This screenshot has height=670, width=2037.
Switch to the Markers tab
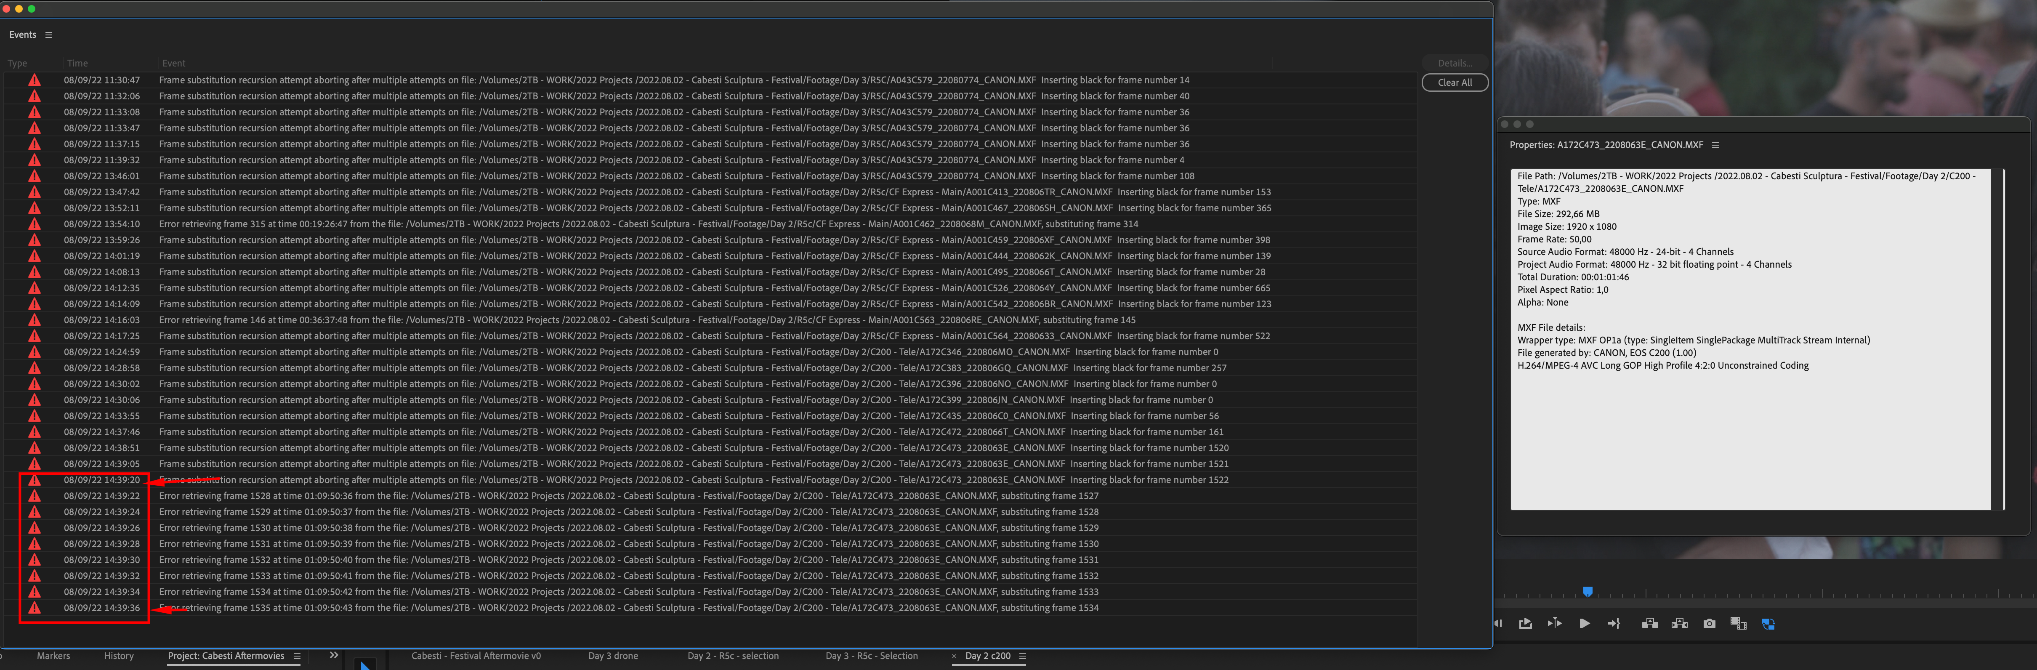tap(53, 656)
